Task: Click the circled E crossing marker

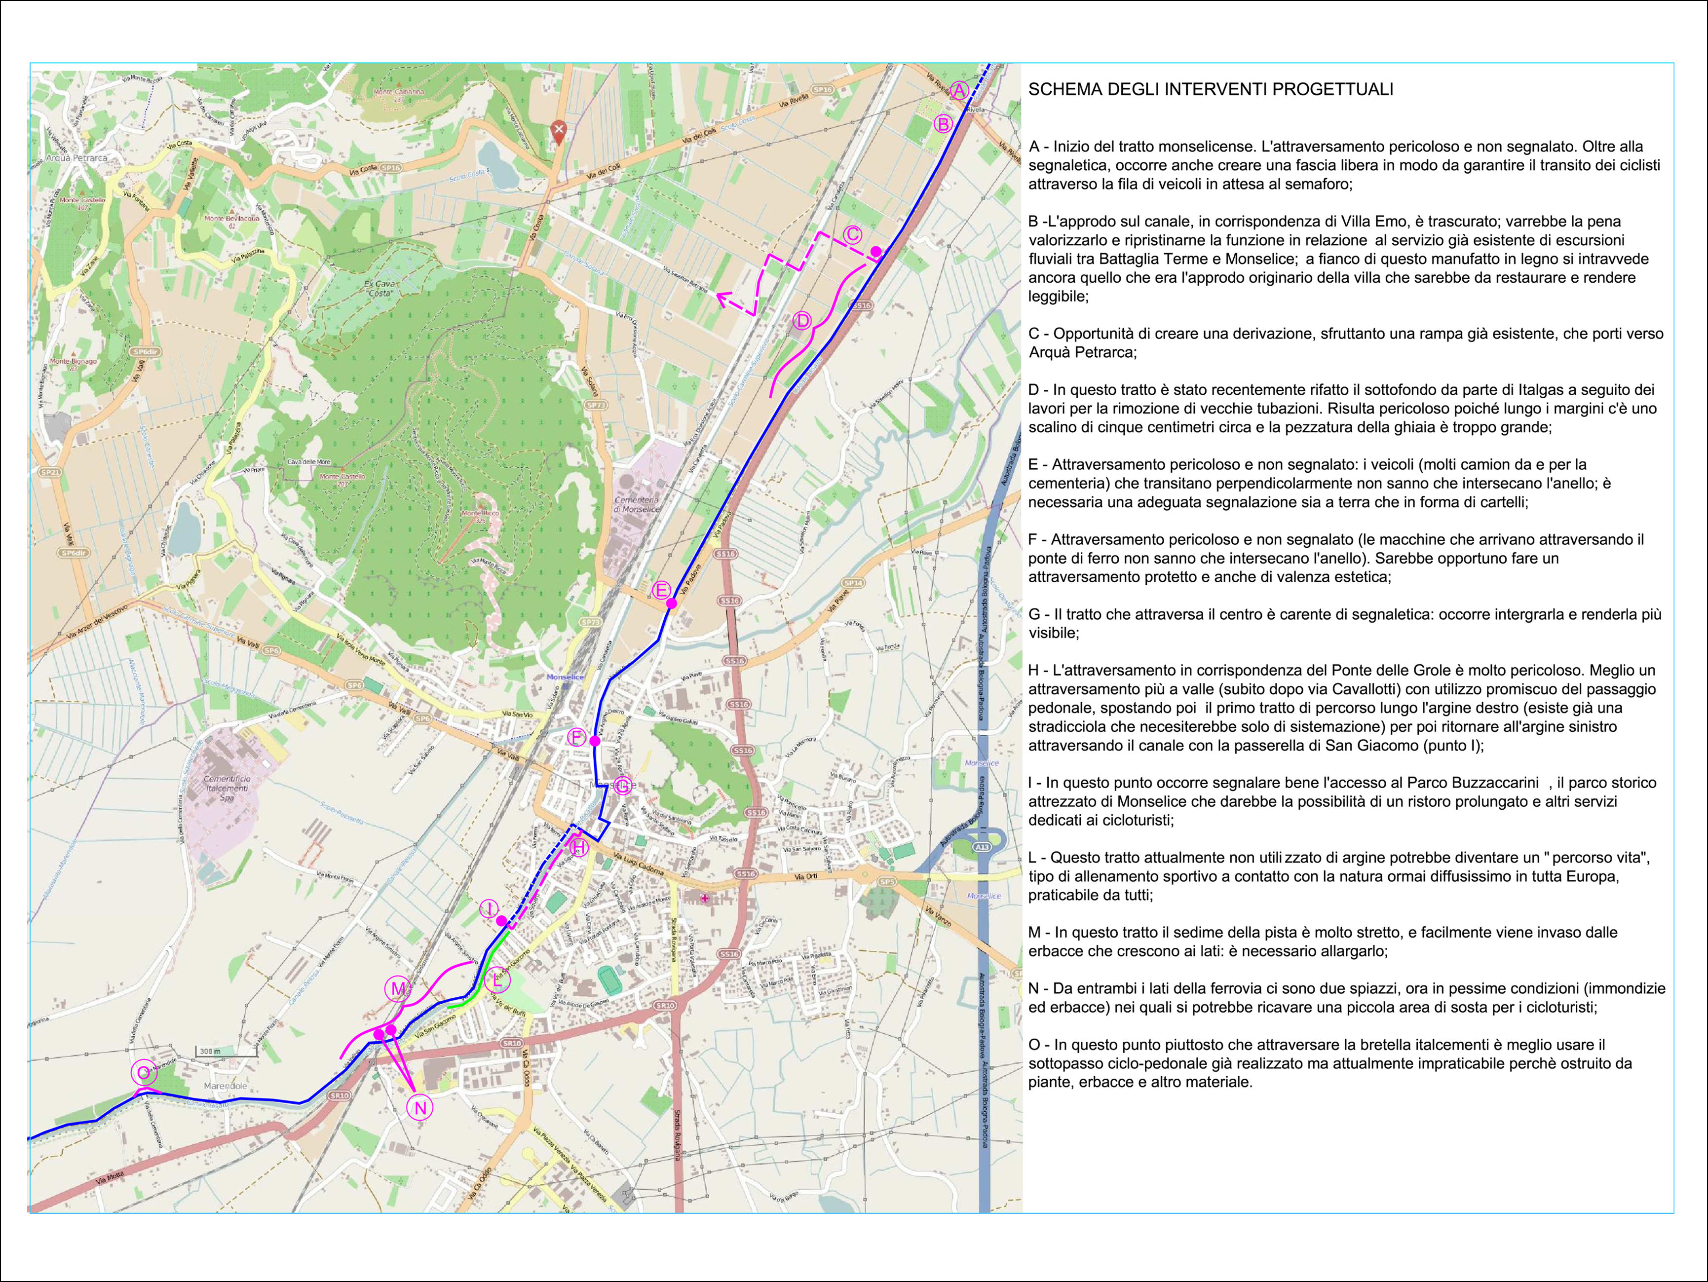Action: [x=661, y=591]
